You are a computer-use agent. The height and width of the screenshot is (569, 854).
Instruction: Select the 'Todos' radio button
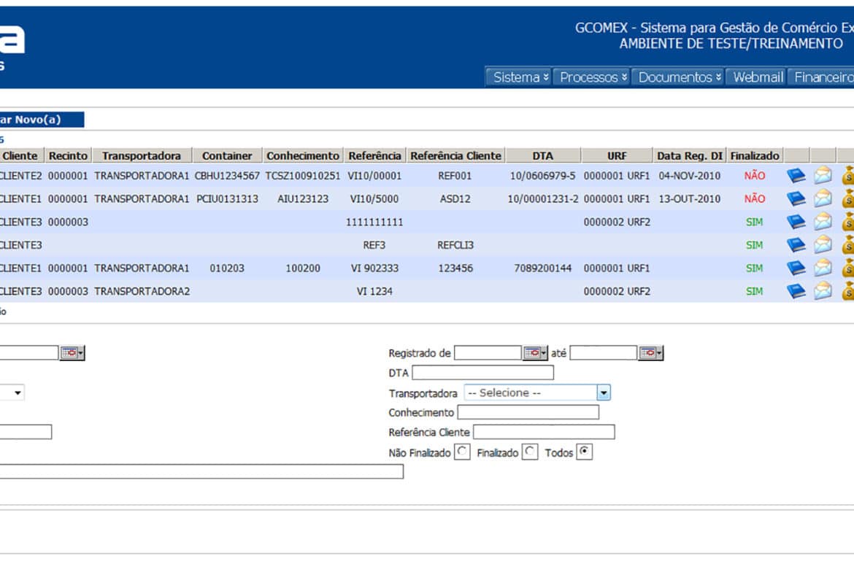(x=584, y=452)
